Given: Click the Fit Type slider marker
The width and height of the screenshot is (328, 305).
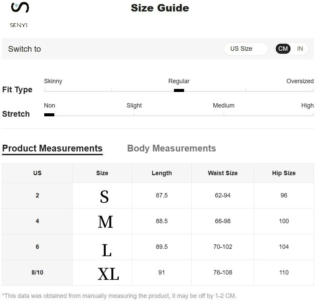Looking at the screenshot, I should pos(179,90).
